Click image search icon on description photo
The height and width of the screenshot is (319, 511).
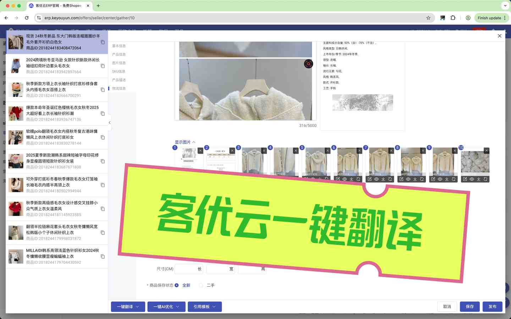pyautogui.click(x=308, y=64)
